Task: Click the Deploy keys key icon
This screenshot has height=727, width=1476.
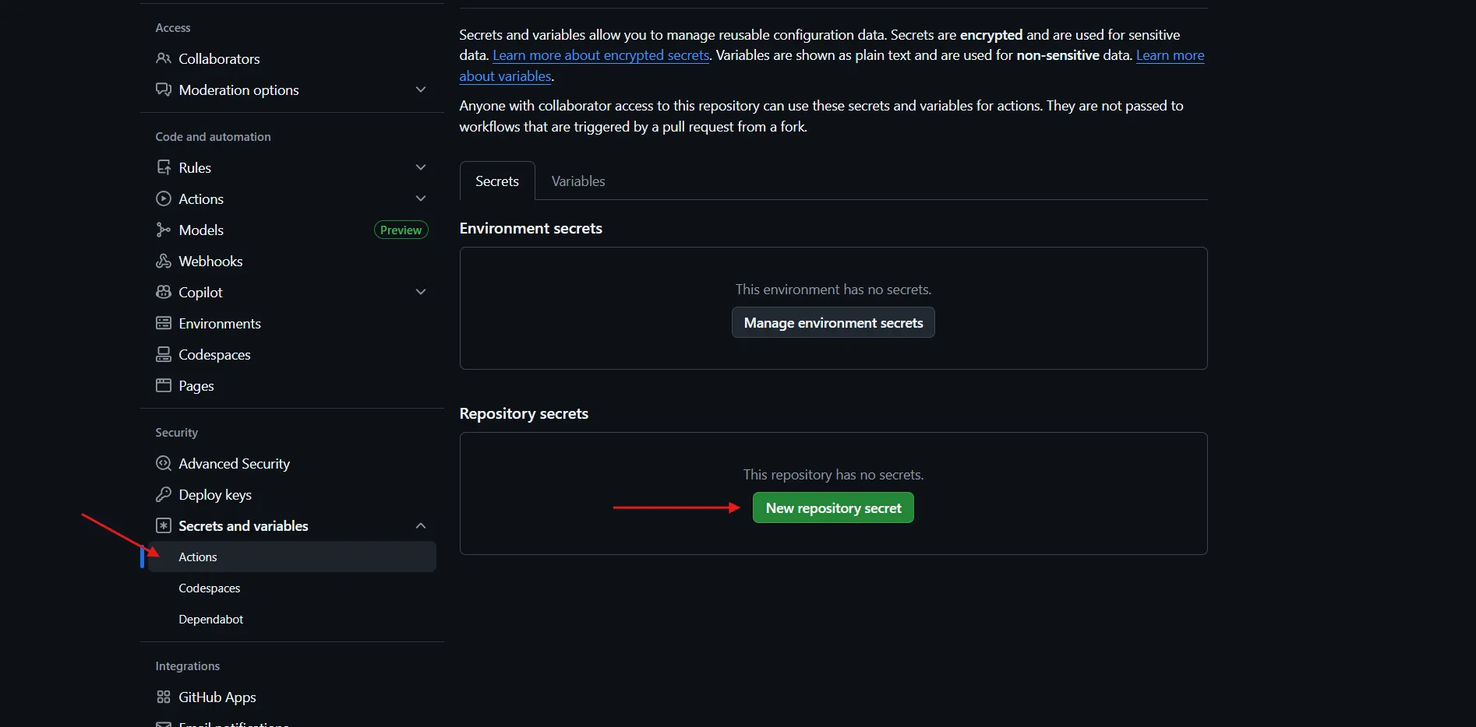Action: pyautogui.click(x=163, y=494)
